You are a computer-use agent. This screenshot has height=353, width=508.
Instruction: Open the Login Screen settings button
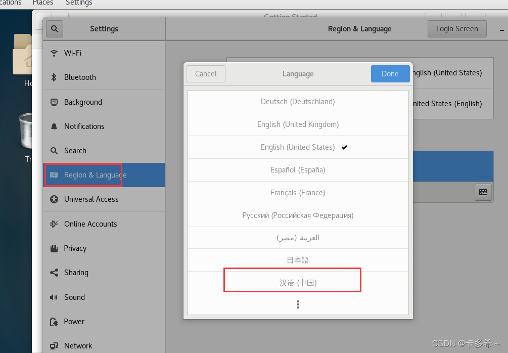[x=457, y=29]
